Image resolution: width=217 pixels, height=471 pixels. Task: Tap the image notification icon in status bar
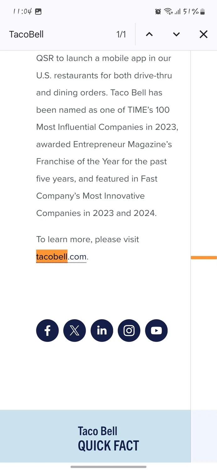click(38, 12)
